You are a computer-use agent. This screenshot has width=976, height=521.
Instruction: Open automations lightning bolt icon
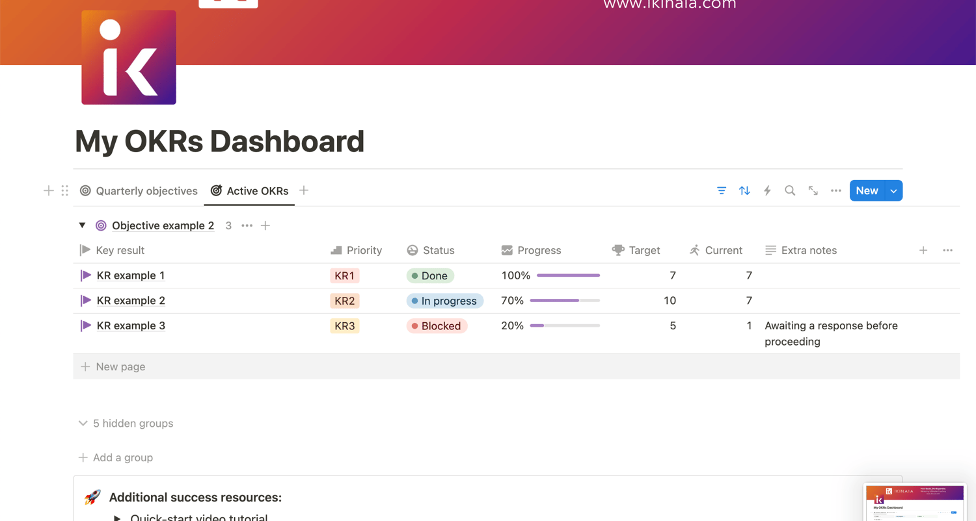(x=767, y=190)
